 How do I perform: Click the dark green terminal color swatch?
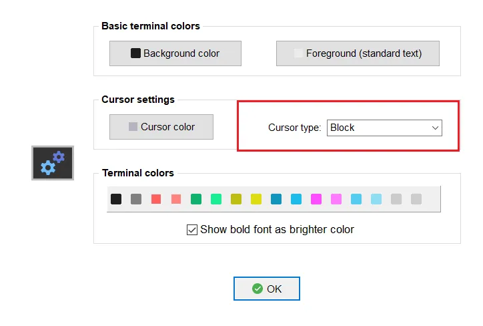[196, 199]
